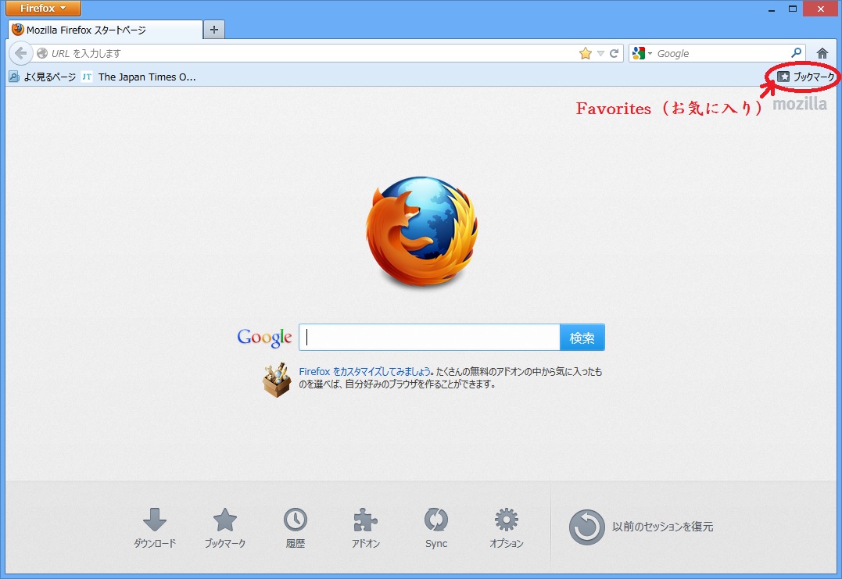The height and width of the screenshot is (579, 842).
Task: Bookmark this page with star icon
Action: click(586, 53)
